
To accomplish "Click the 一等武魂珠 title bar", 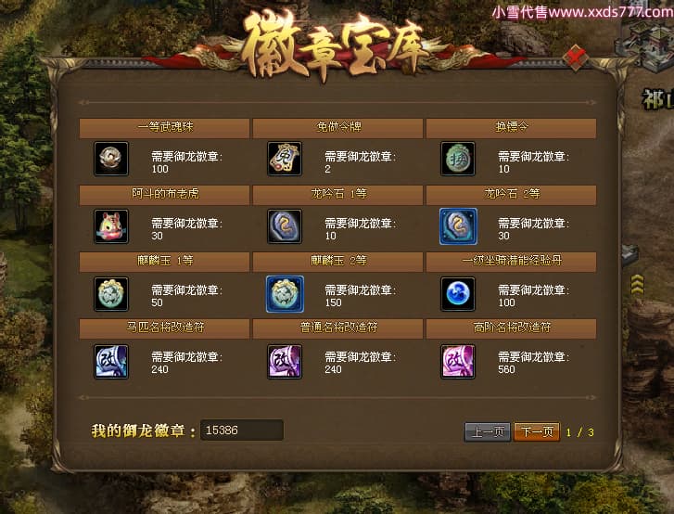I will pos(164,128).
